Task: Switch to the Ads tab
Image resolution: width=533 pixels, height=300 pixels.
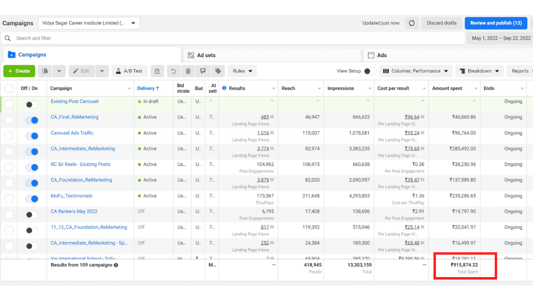Action: pyautogui.click(x=448, y=55)
